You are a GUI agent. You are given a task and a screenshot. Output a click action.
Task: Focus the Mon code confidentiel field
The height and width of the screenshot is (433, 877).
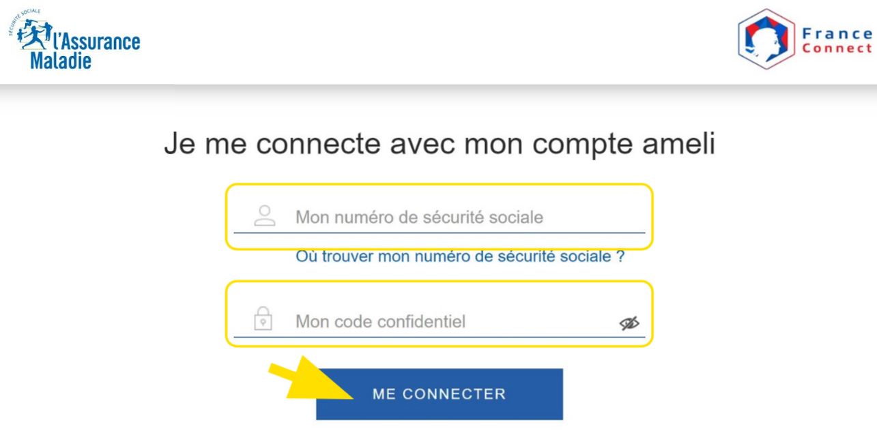(x=439, y=320)
